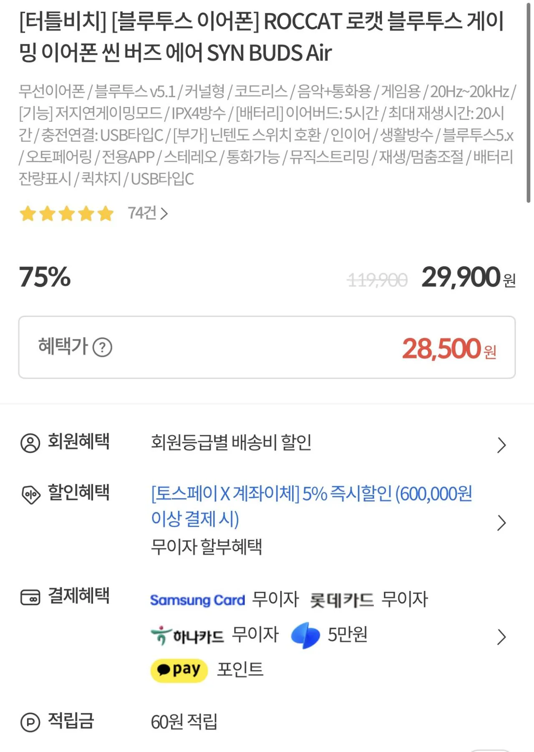Expand 할인혜택 details with right chevron
534x752 pixels.
pyautogui.click(x=501, y=522)
